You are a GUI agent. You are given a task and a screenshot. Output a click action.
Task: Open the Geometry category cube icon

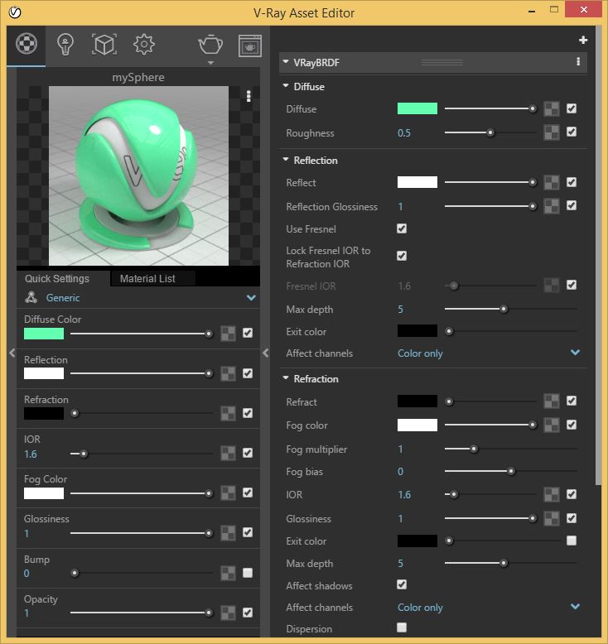(x=104, y=45)
